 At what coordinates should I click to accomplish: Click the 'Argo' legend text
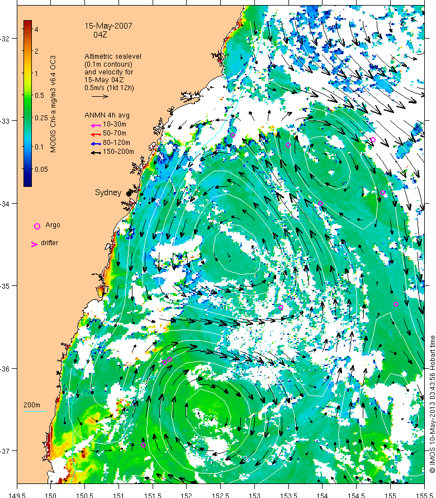(x=53, y=225)
